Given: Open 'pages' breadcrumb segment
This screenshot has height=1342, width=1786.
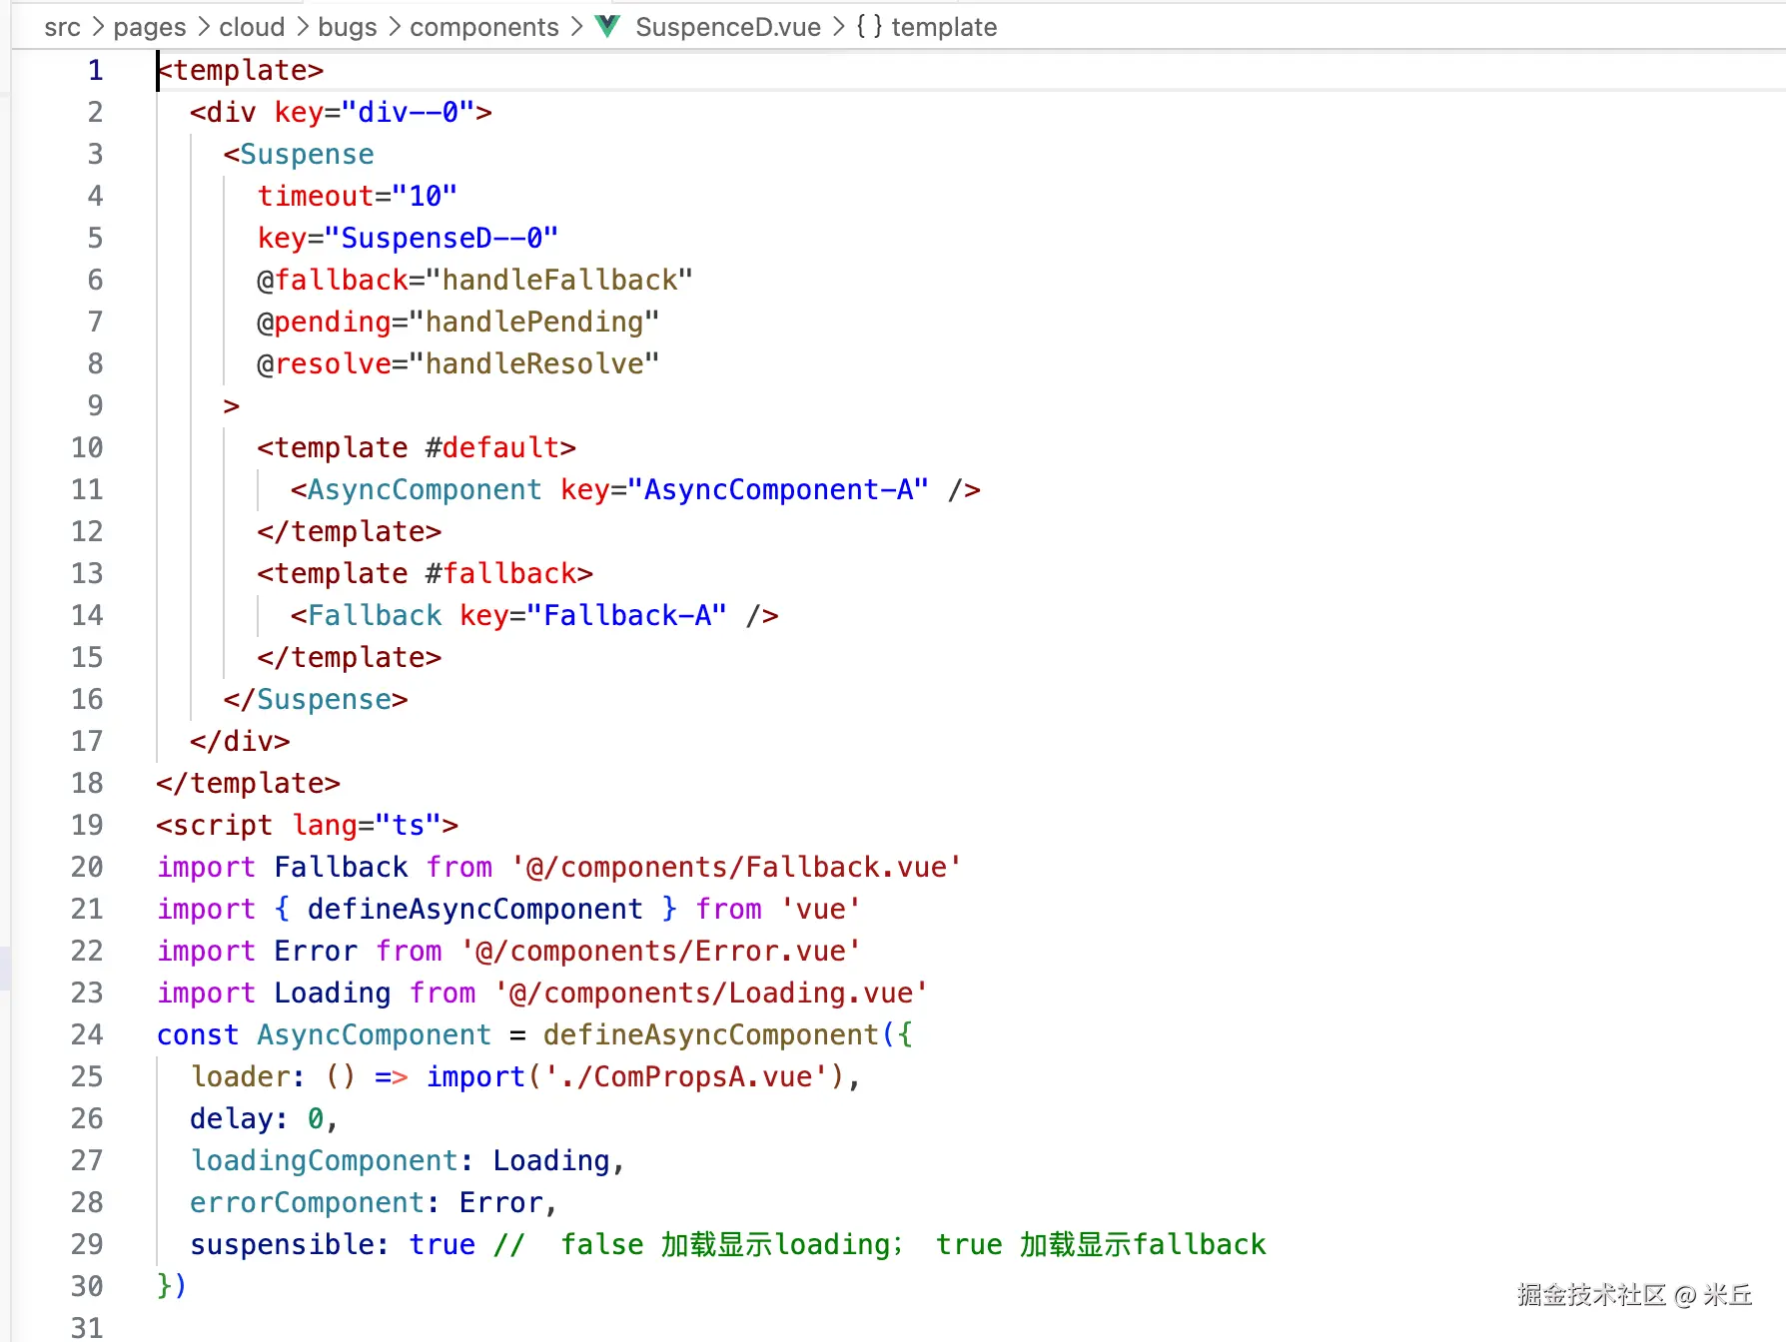Looking at the screenshot, I should tap(150, 27).
